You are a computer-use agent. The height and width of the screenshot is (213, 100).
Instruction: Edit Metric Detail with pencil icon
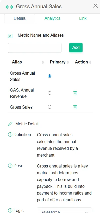10,124
